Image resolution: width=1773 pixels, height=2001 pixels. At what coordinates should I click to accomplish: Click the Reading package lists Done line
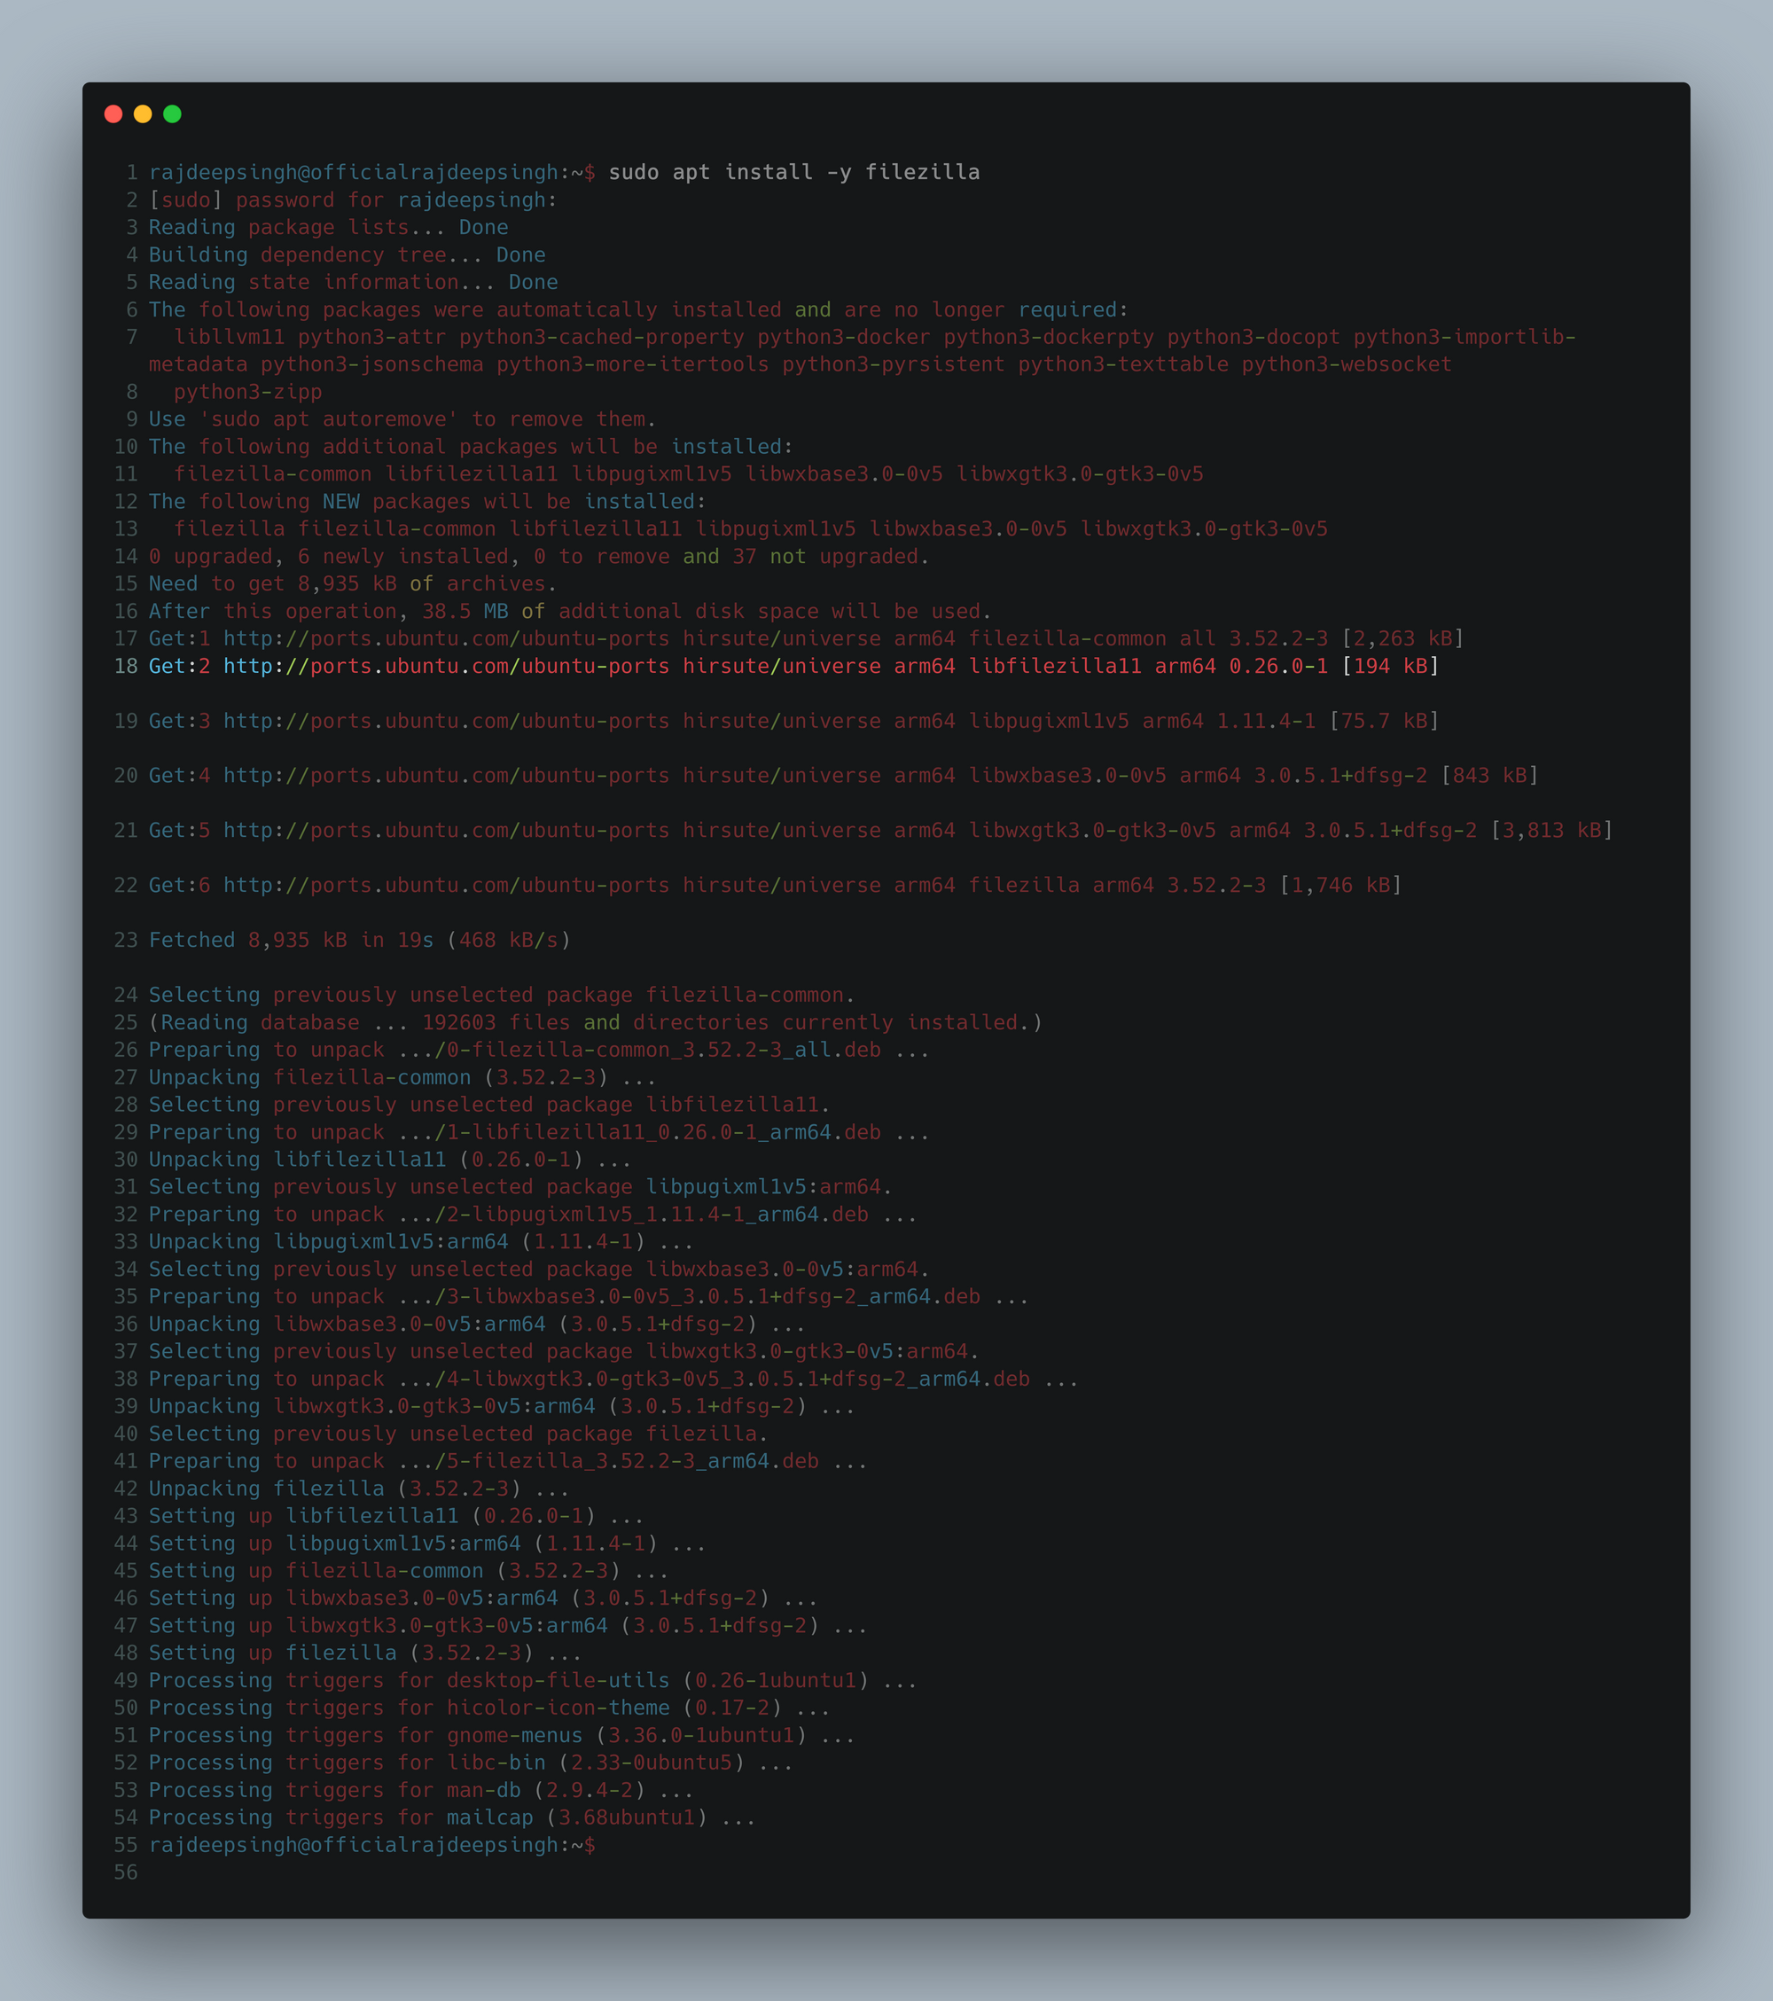coord(328,226)
